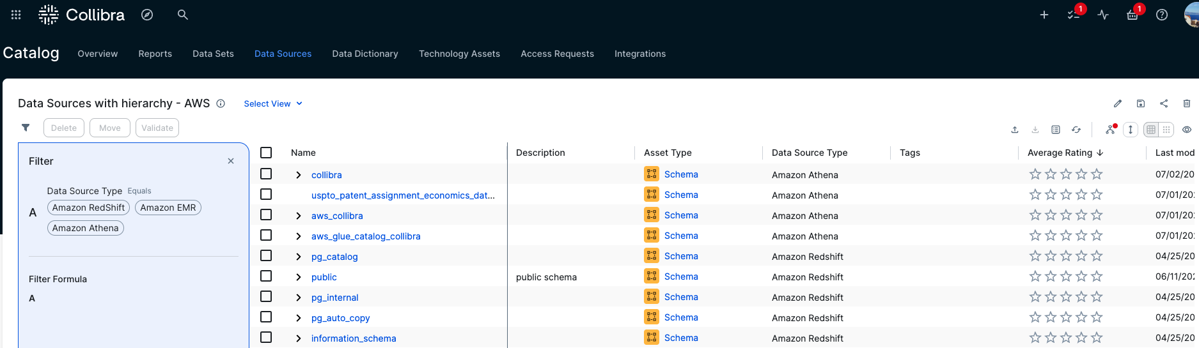Check the public row checkbox
Screen dimensions: 1199x348
pos(266,276)
